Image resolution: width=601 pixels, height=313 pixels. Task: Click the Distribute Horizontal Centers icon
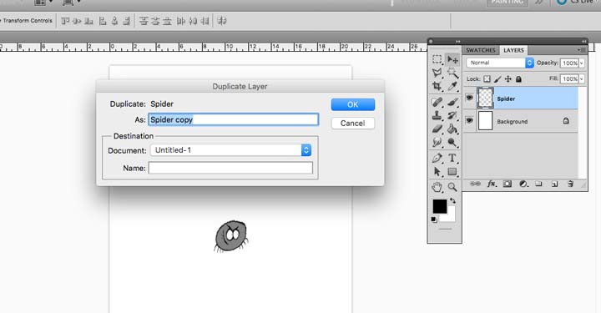tap(193, 21)
